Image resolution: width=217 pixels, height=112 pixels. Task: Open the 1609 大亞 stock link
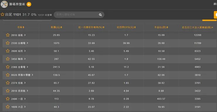click(17, 107)
